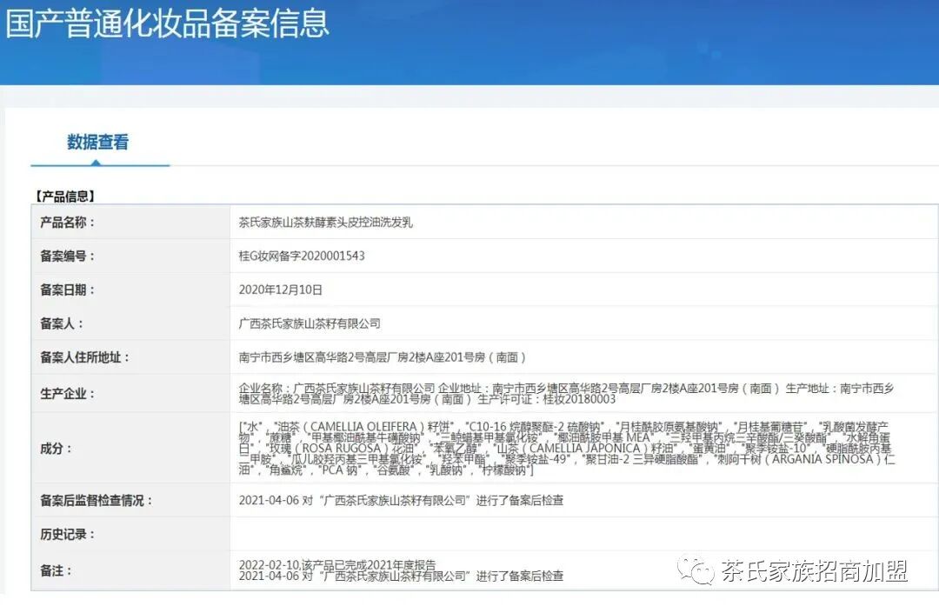This screenshot has height=613, width=939.
Task: Click the 备案日期 row label
Action: tap(67, 290)
